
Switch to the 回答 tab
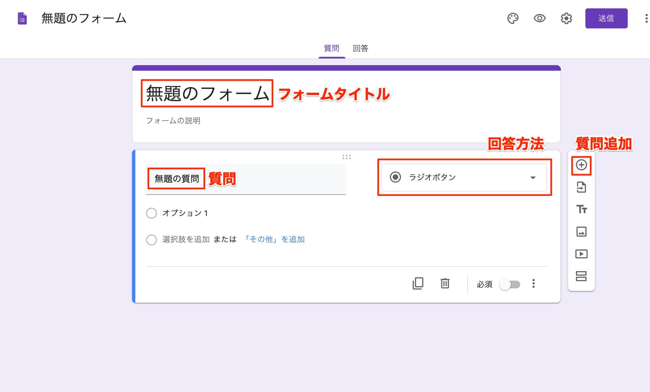[x=361, y=48]
